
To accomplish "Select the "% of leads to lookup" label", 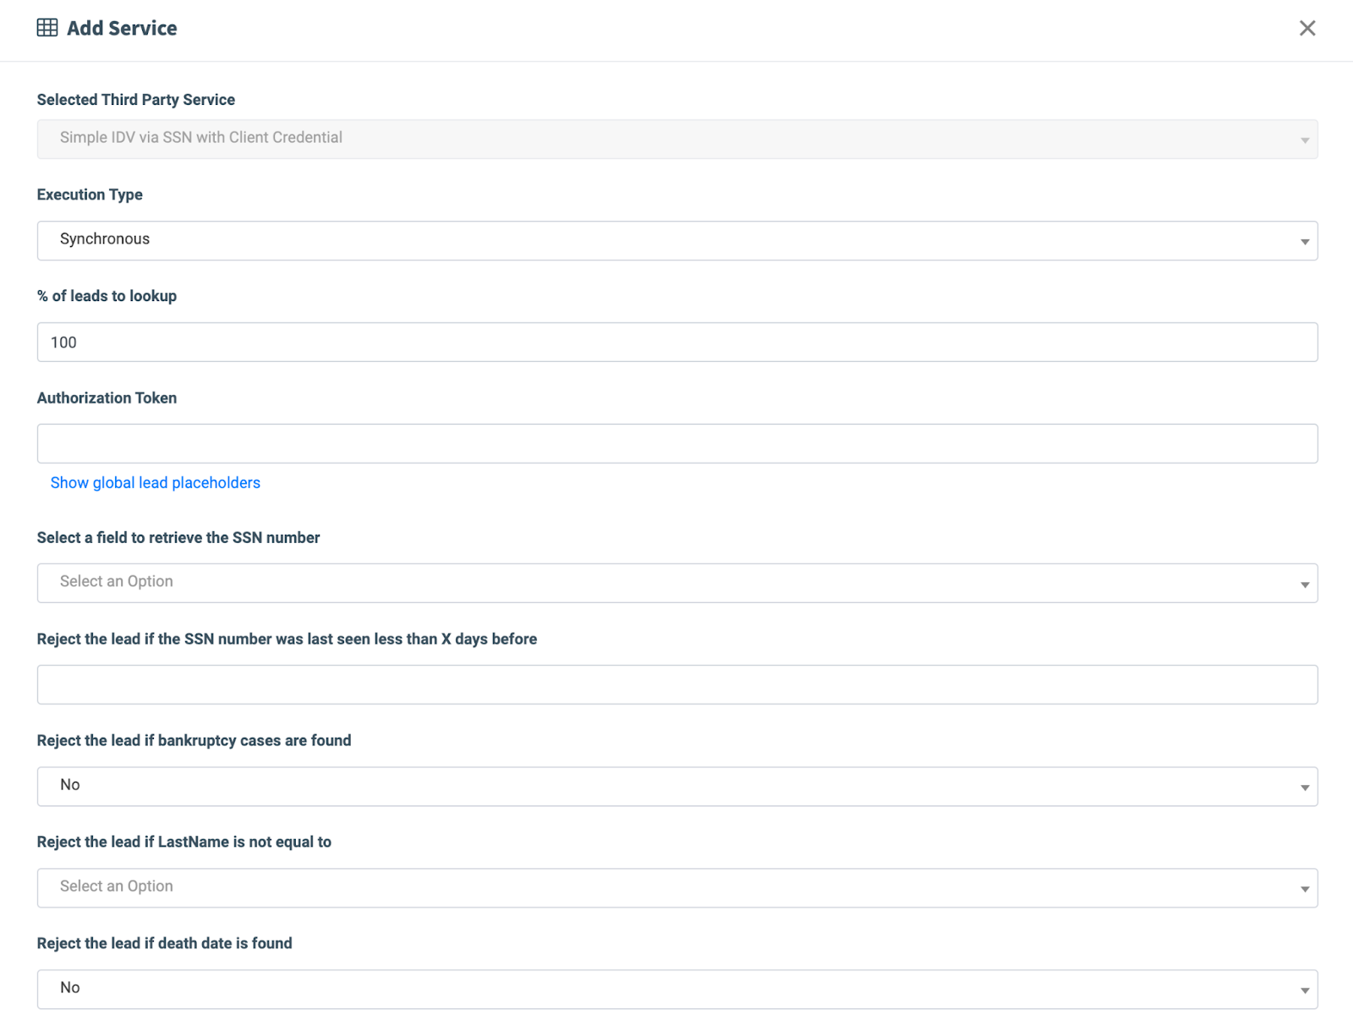I will click(x=107, y=296).
